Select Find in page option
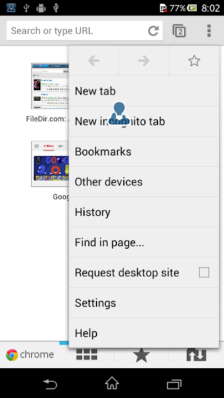Screen dimensions: 224x398 (x=144, y=242)
